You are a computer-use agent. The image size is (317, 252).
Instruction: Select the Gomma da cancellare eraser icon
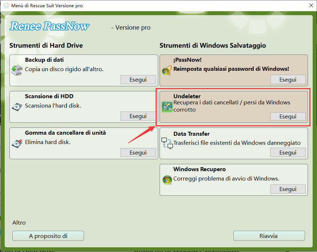pyautogui.click(x=17, y=143)
